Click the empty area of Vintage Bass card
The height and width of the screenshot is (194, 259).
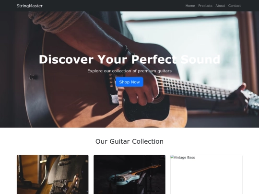coord(206,177)
